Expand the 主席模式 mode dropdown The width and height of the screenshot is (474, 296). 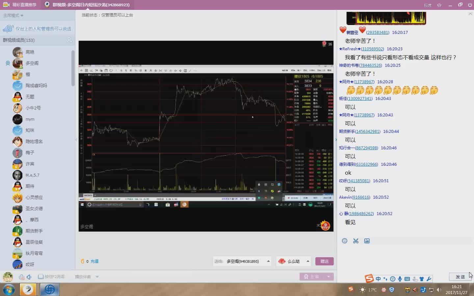tap(13, 15)
